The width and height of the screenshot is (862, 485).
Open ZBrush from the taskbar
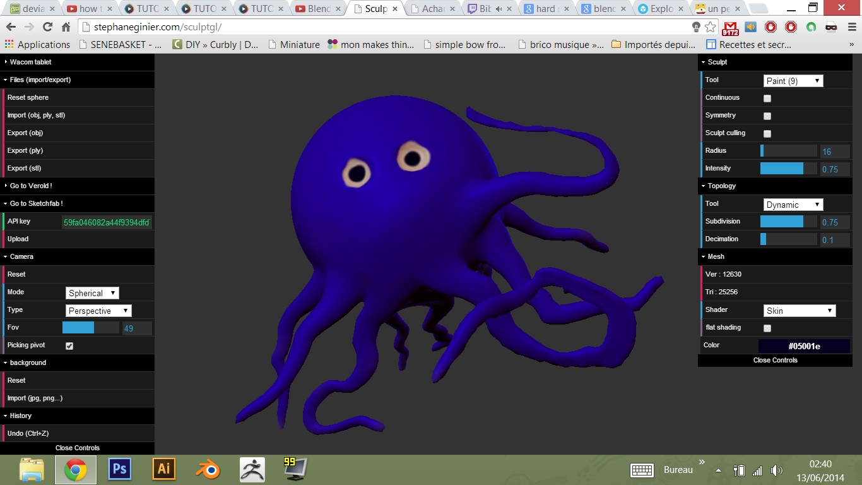[252, 469]
